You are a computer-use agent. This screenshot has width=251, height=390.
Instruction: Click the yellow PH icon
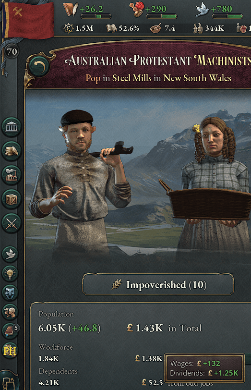click(10, 351)
